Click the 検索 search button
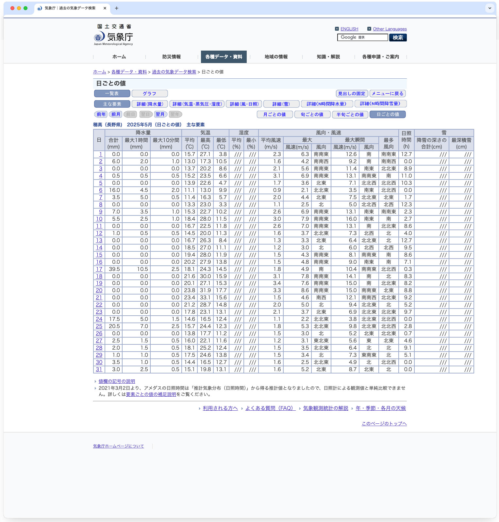 (398, 38)
